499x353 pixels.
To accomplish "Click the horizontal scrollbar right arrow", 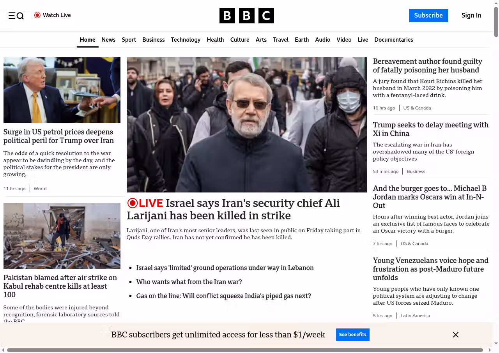I will tap(489, 350).
